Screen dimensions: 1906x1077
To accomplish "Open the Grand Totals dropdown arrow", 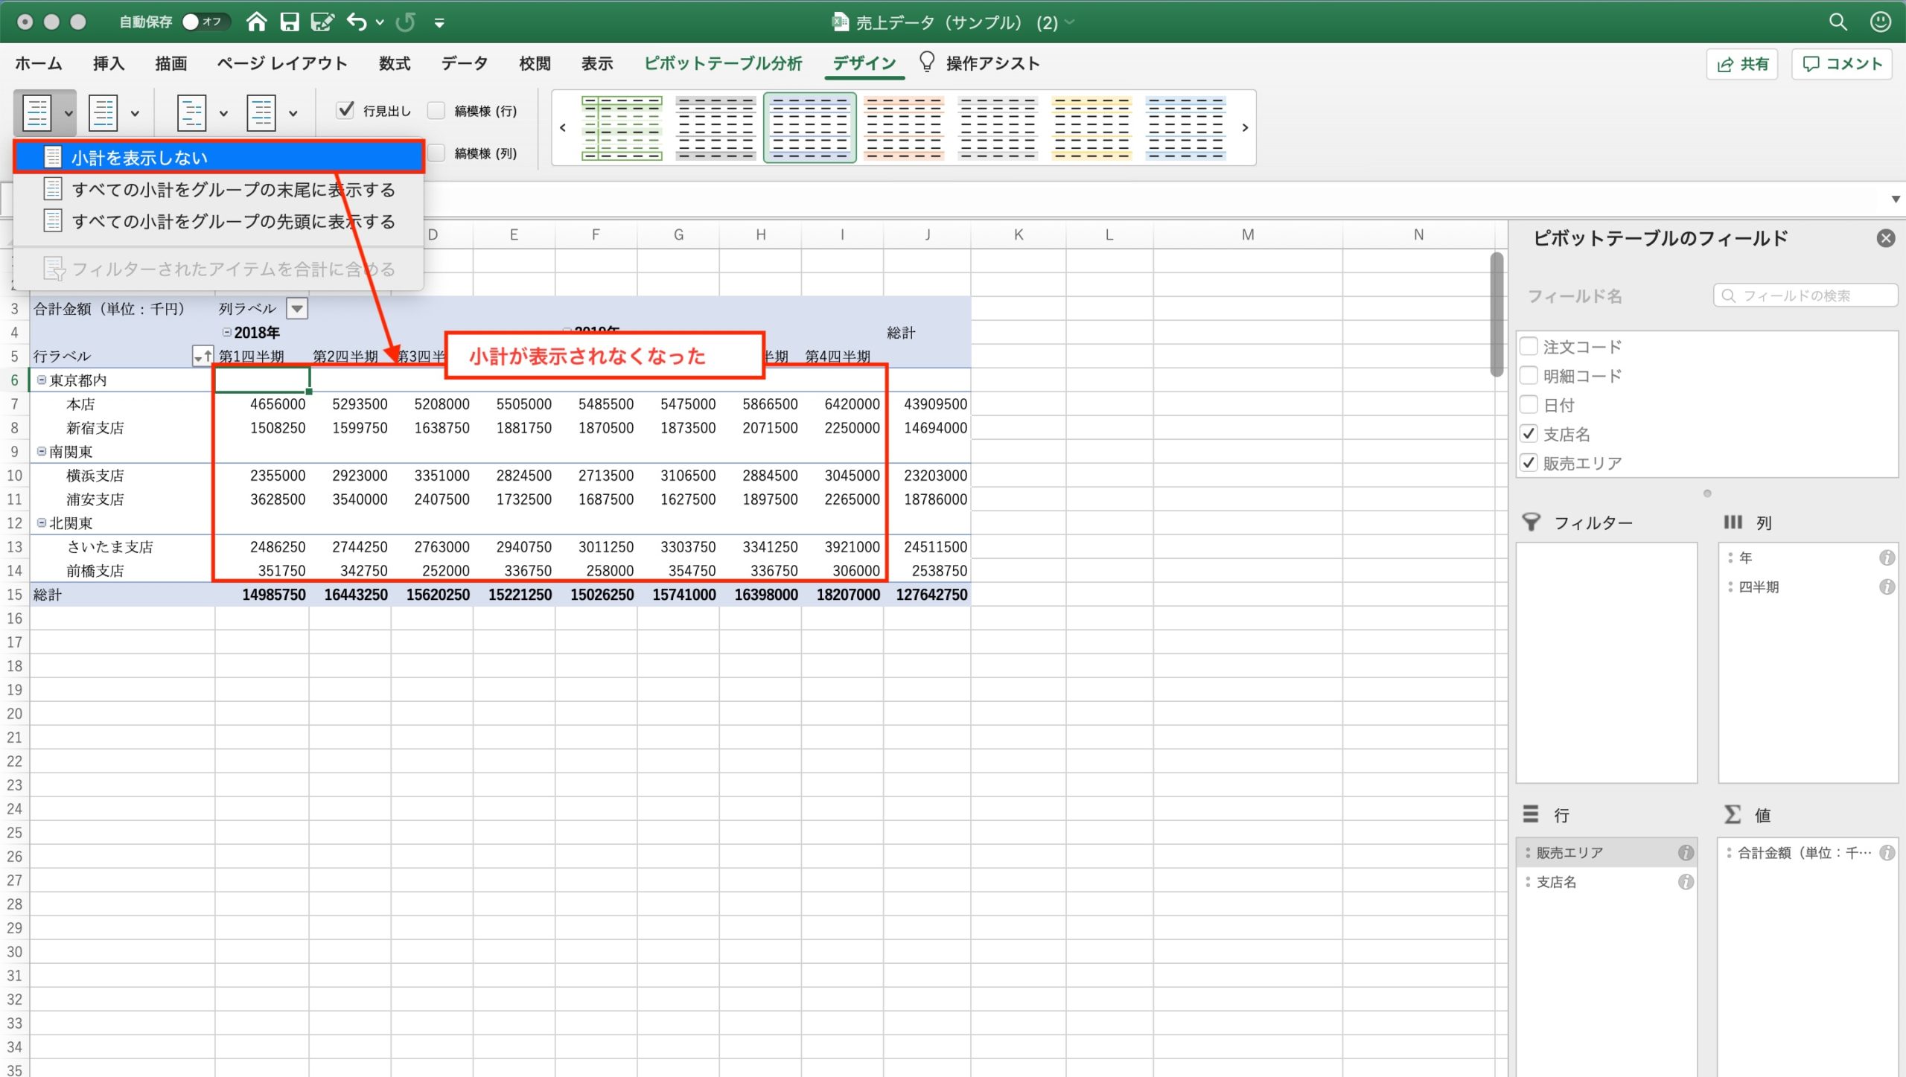I will pyautogui.click(x=135, y=114).
